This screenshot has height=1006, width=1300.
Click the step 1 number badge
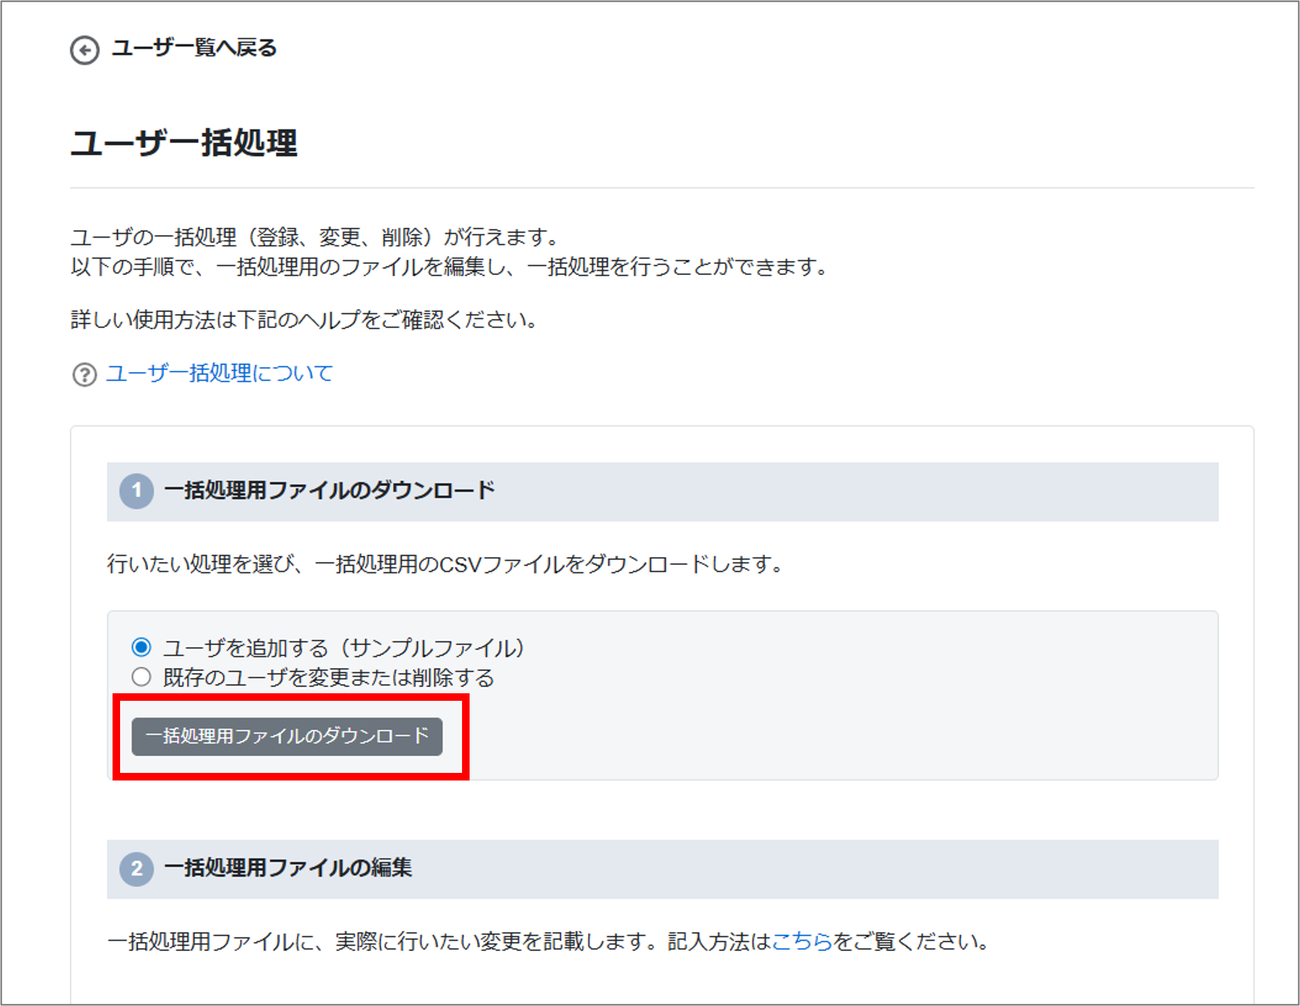(x=136, y=491)
